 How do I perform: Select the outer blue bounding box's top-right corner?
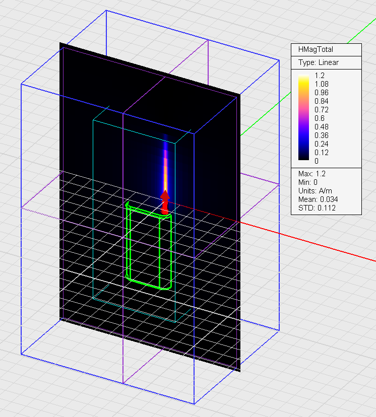[279, 60]
